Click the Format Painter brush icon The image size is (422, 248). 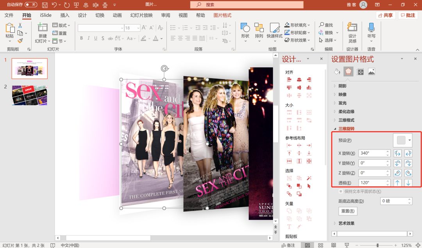(20, 41)
